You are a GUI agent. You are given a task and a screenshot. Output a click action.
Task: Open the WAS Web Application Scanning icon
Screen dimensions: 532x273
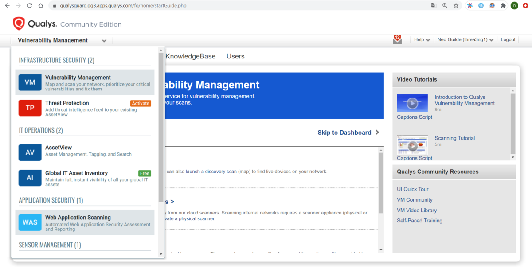pyautogui.click(x=30, y=222)
